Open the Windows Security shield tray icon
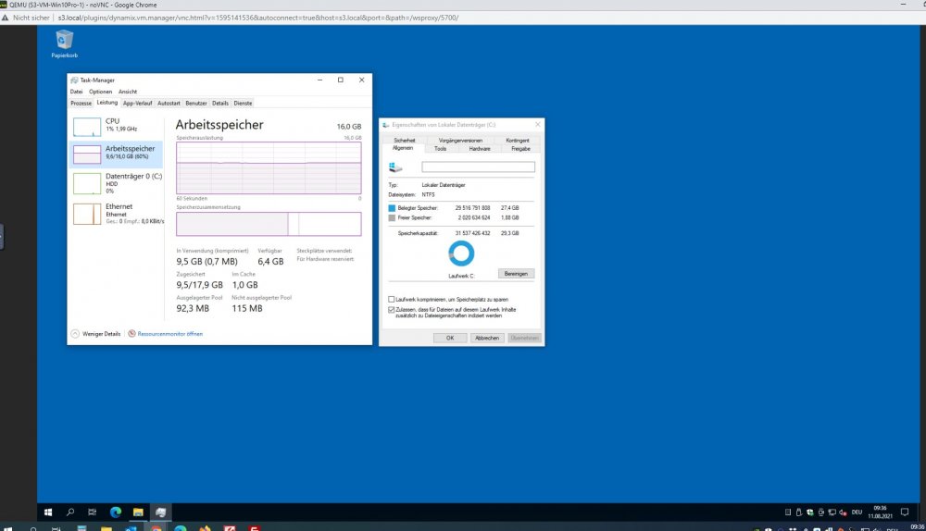 [809, 512]
